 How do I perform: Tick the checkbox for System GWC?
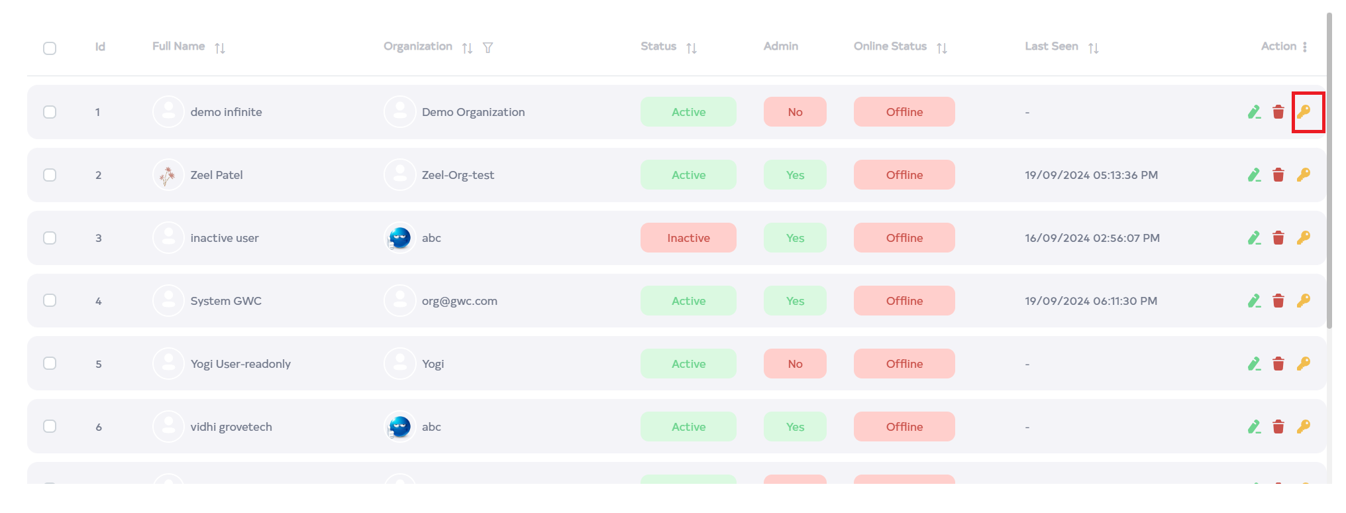(x=50, y=301)
